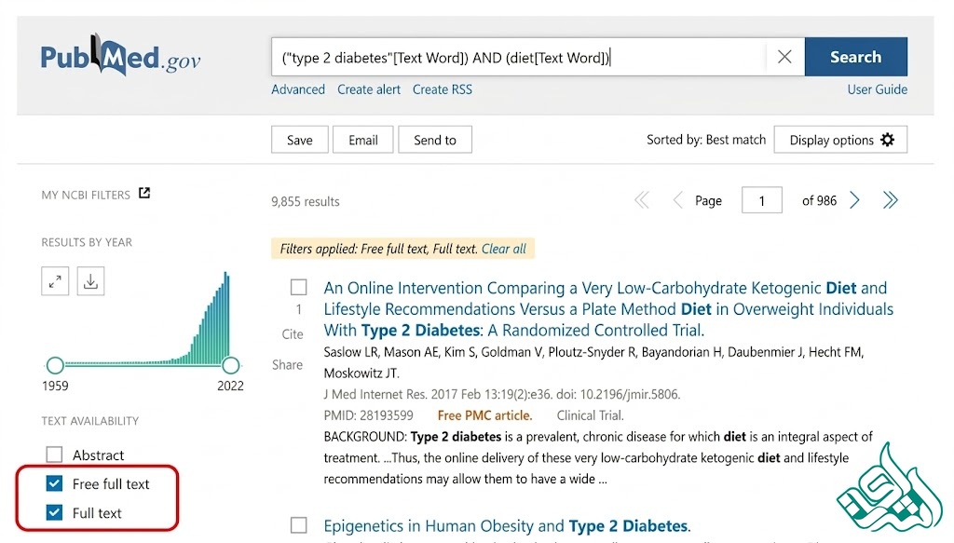Click the PubMed.gov logo
The height and width of the screenshot is (543, 954).
tap(120, 56)
